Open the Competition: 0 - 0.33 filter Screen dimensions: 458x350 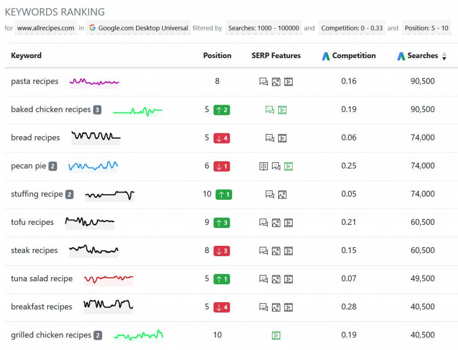click(x=352, y=28)
